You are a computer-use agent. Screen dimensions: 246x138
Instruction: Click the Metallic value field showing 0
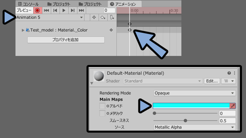click(x=227, y=113)
